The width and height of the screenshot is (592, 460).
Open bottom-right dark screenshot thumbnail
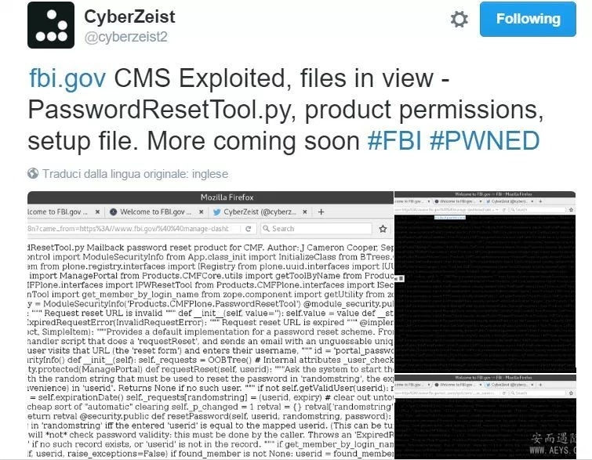485,417
